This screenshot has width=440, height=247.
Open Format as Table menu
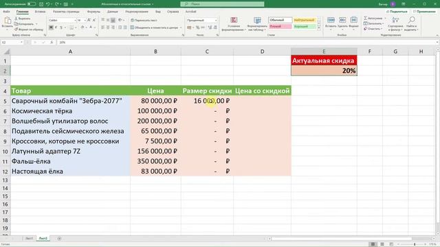257,24
